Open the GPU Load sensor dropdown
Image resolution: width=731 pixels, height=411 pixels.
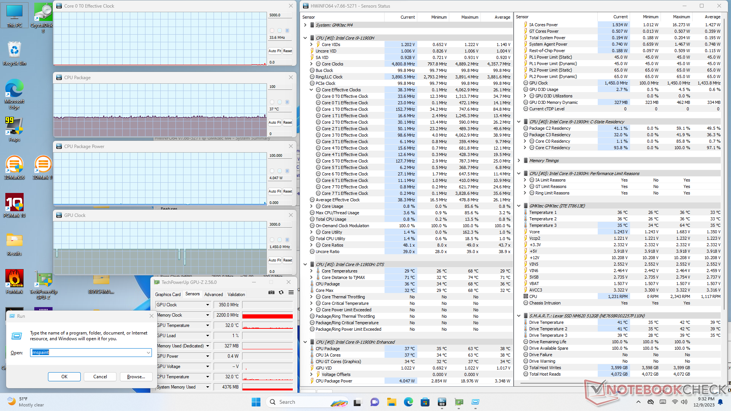click(x=207, y=336)
